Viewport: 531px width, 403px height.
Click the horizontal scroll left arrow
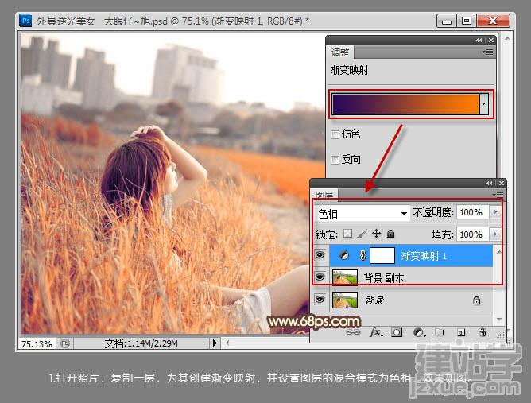click(x=227, y=343)
